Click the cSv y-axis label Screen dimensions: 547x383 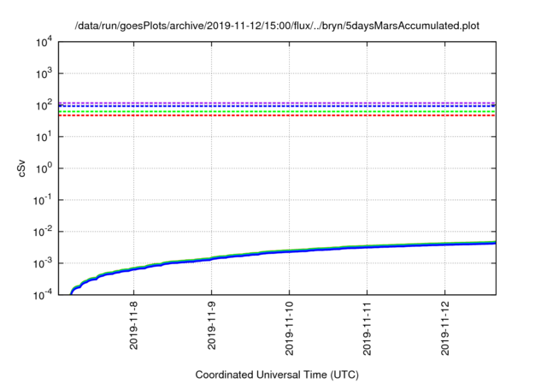click(x=21, y=168)
